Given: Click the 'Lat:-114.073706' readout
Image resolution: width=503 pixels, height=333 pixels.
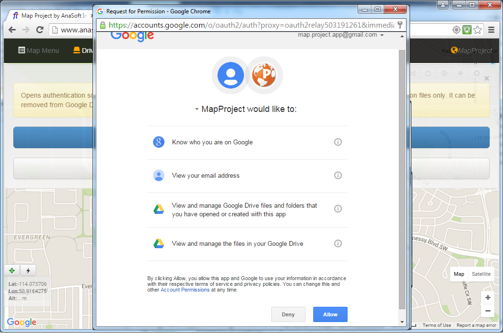Looking at the screenshot, I should coord(28,284).
